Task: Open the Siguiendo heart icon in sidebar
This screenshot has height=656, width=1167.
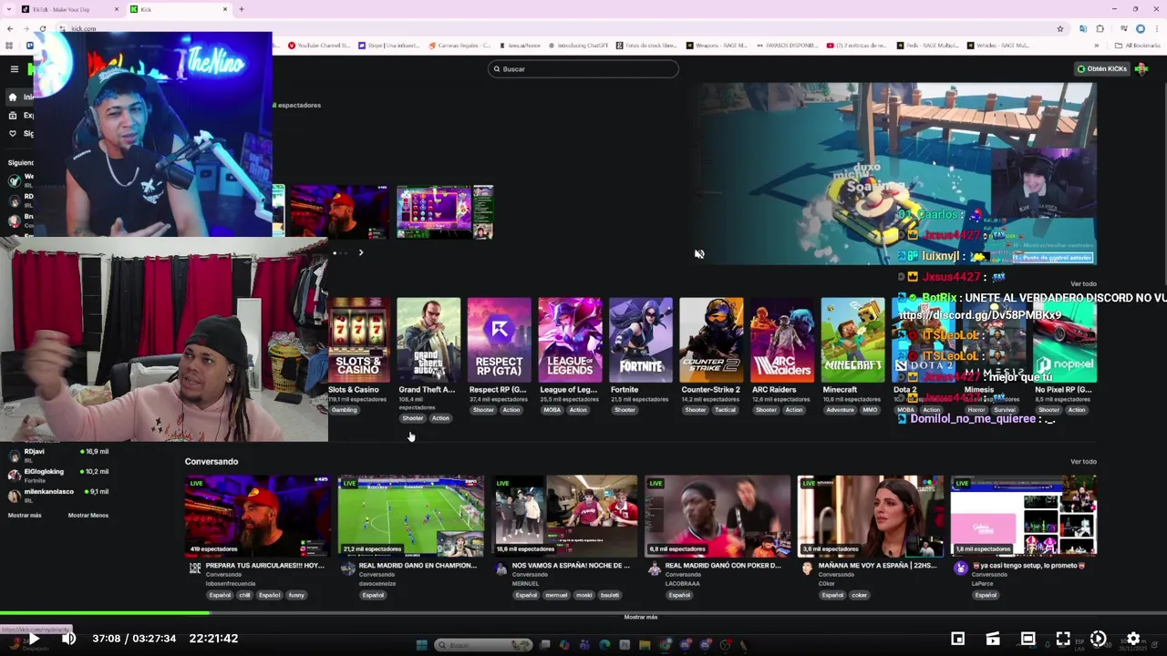Action: coord(13,133)
